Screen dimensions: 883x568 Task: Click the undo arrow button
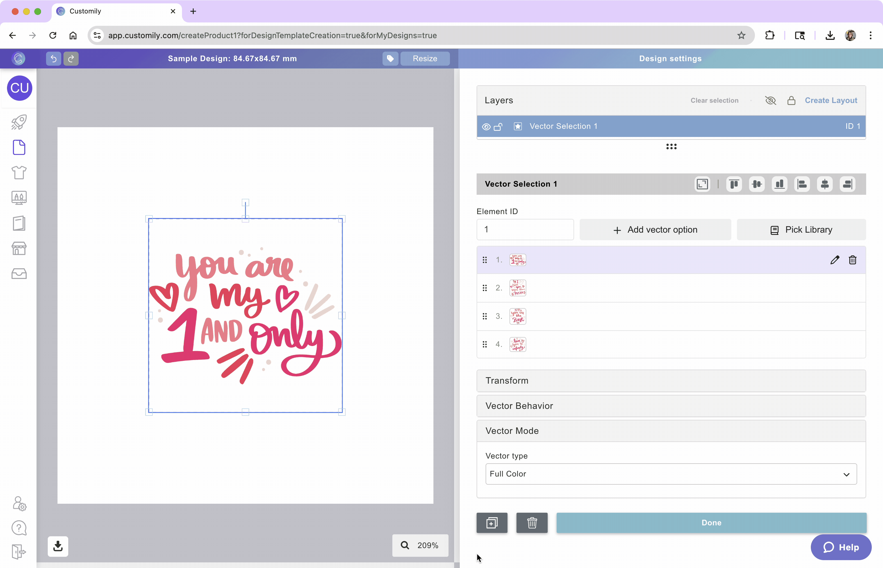pyautogui.click(x=54, y=58)
